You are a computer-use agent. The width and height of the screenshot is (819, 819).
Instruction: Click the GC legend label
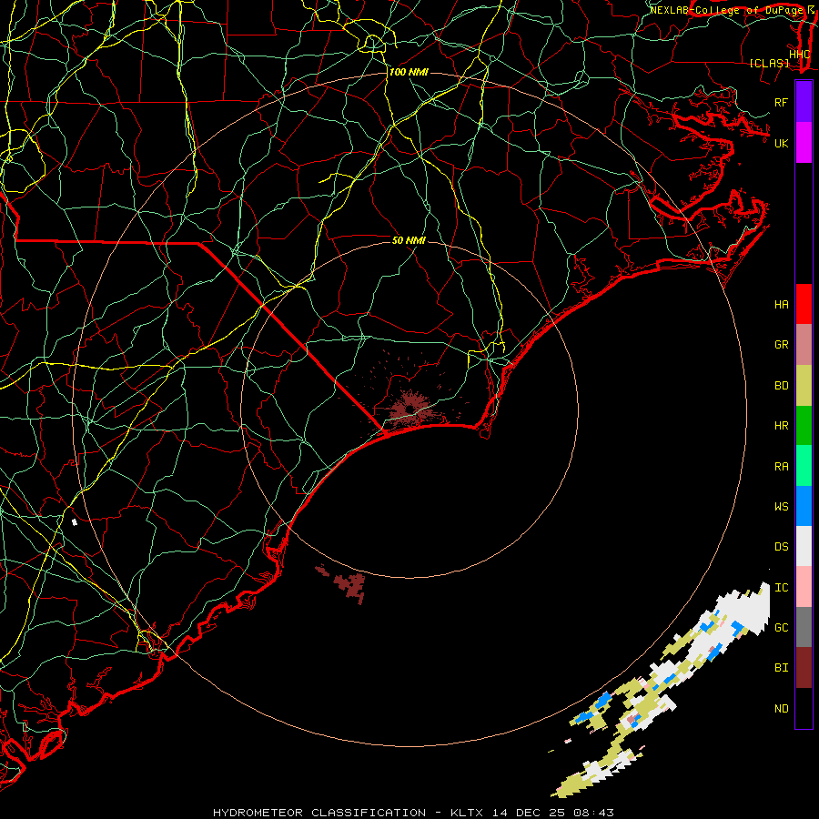(x=781, y=628)
